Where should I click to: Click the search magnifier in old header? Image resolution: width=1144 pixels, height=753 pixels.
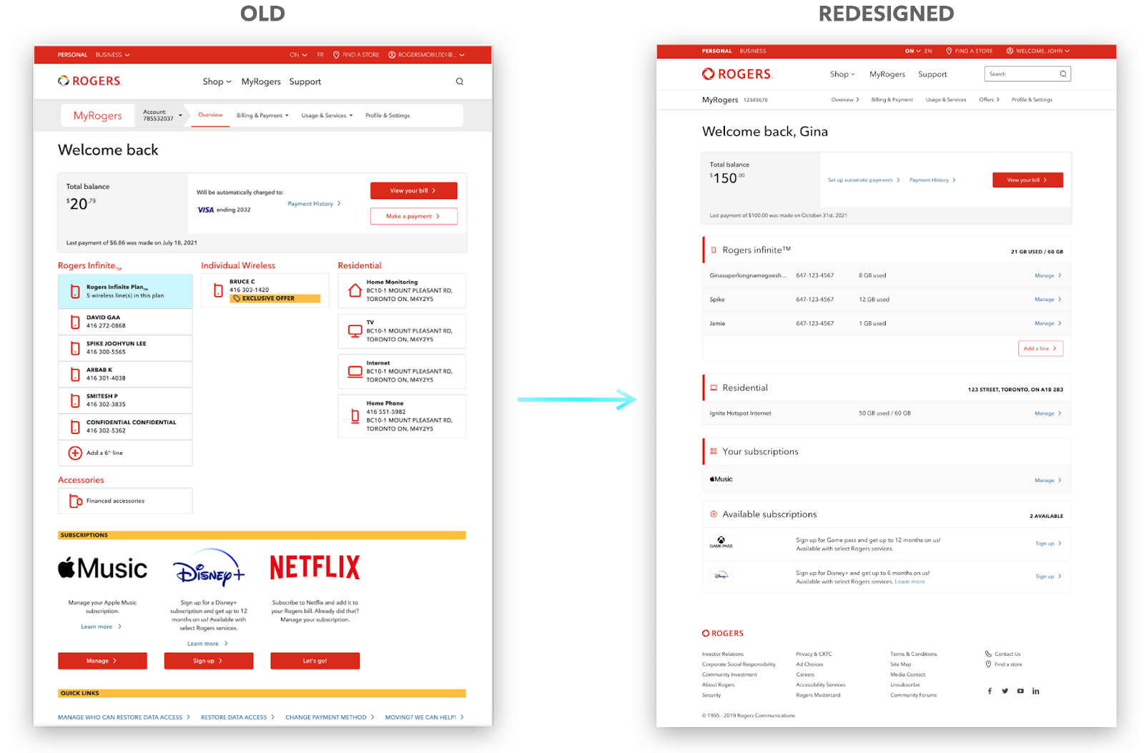coord(460,82)
